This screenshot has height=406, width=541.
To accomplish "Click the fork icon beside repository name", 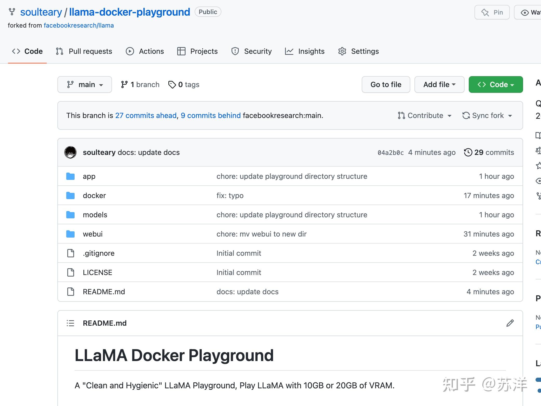I will [12, 12].
